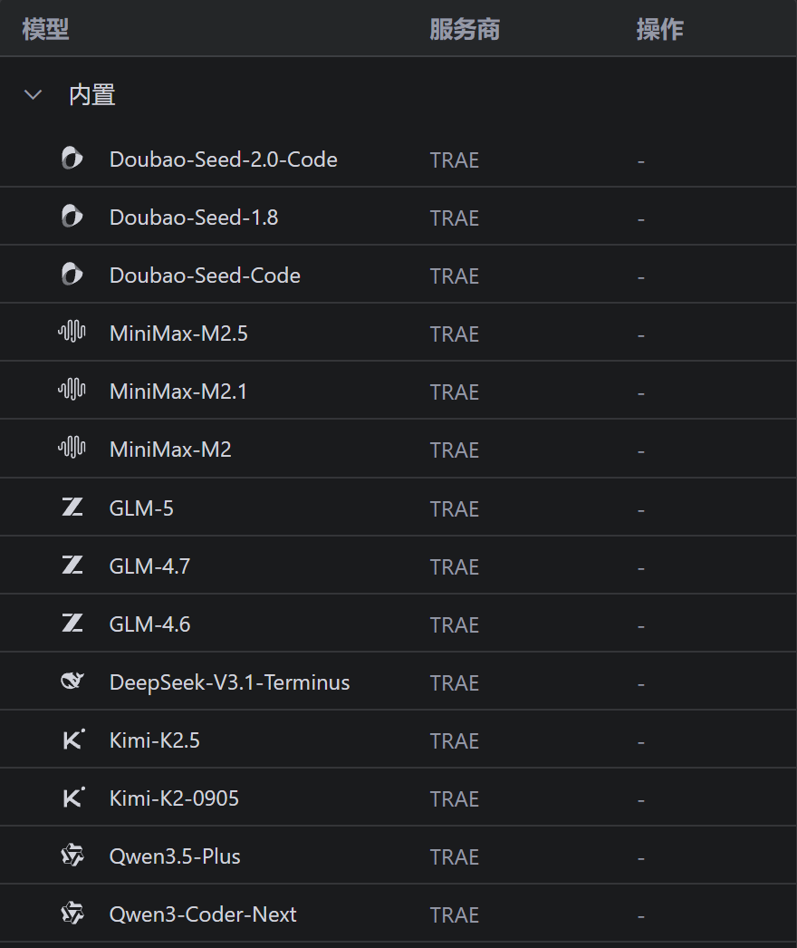Select the Kimi-K2-0905 model name
This screenshot has width=797, height=948.
174,798
